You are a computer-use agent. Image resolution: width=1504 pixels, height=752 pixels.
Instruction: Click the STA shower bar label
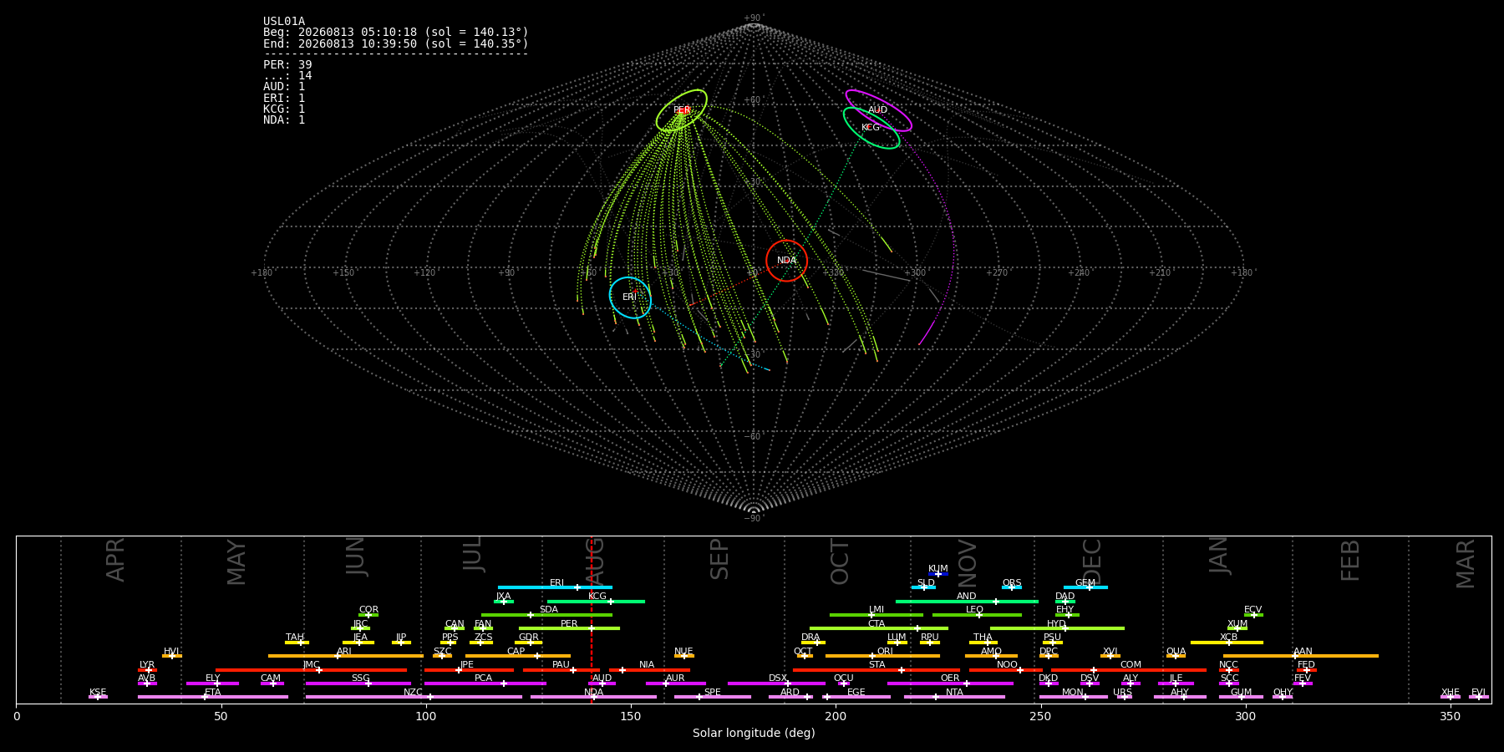pos(876,665)
